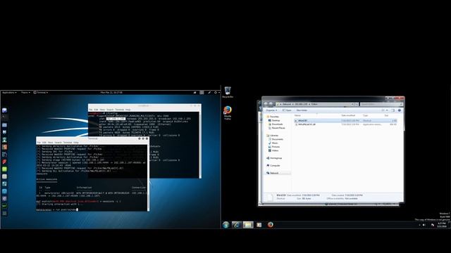Screen dimensions: 451x253
Task: Sort files by Date modified column
Action: (348, 115)
